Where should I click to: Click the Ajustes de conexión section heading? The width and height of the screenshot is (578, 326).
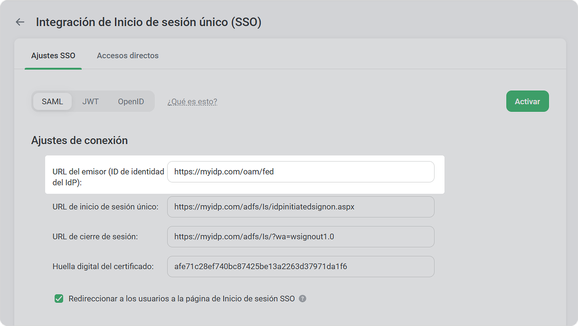click(x=79, y=140)
